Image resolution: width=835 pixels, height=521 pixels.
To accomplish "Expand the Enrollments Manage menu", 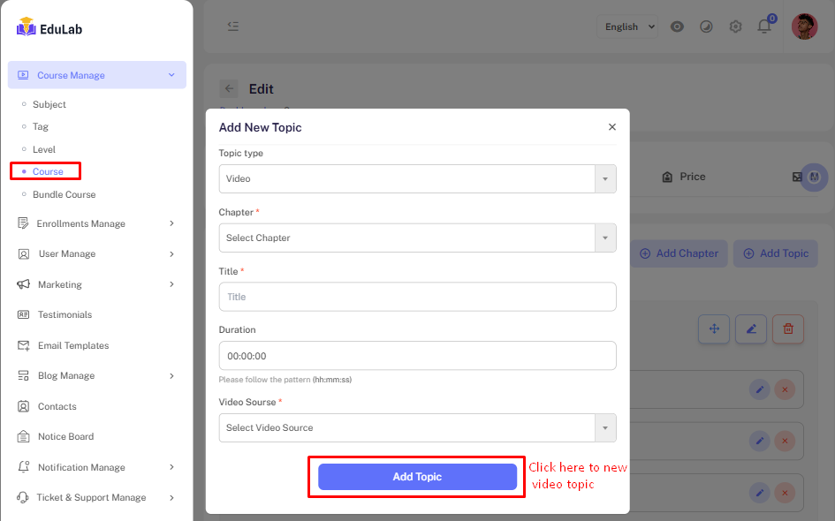I will point(95,223).
